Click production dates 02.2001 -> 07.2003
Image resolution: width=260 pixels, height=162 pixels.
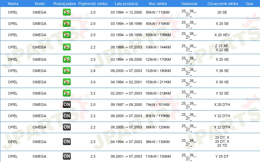click(x=126, y=93)
